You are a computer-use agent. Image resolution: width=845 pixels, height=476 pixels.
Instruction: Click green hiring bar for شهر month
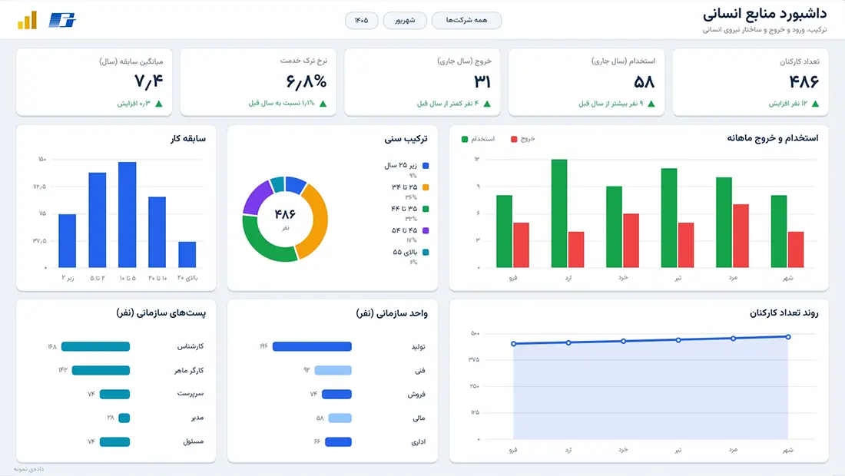coord(779,232)
